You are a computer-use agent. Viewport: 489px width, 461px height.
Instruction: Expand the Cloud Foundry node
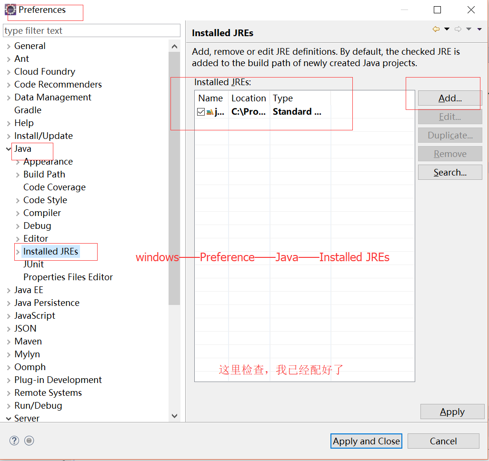9,72
